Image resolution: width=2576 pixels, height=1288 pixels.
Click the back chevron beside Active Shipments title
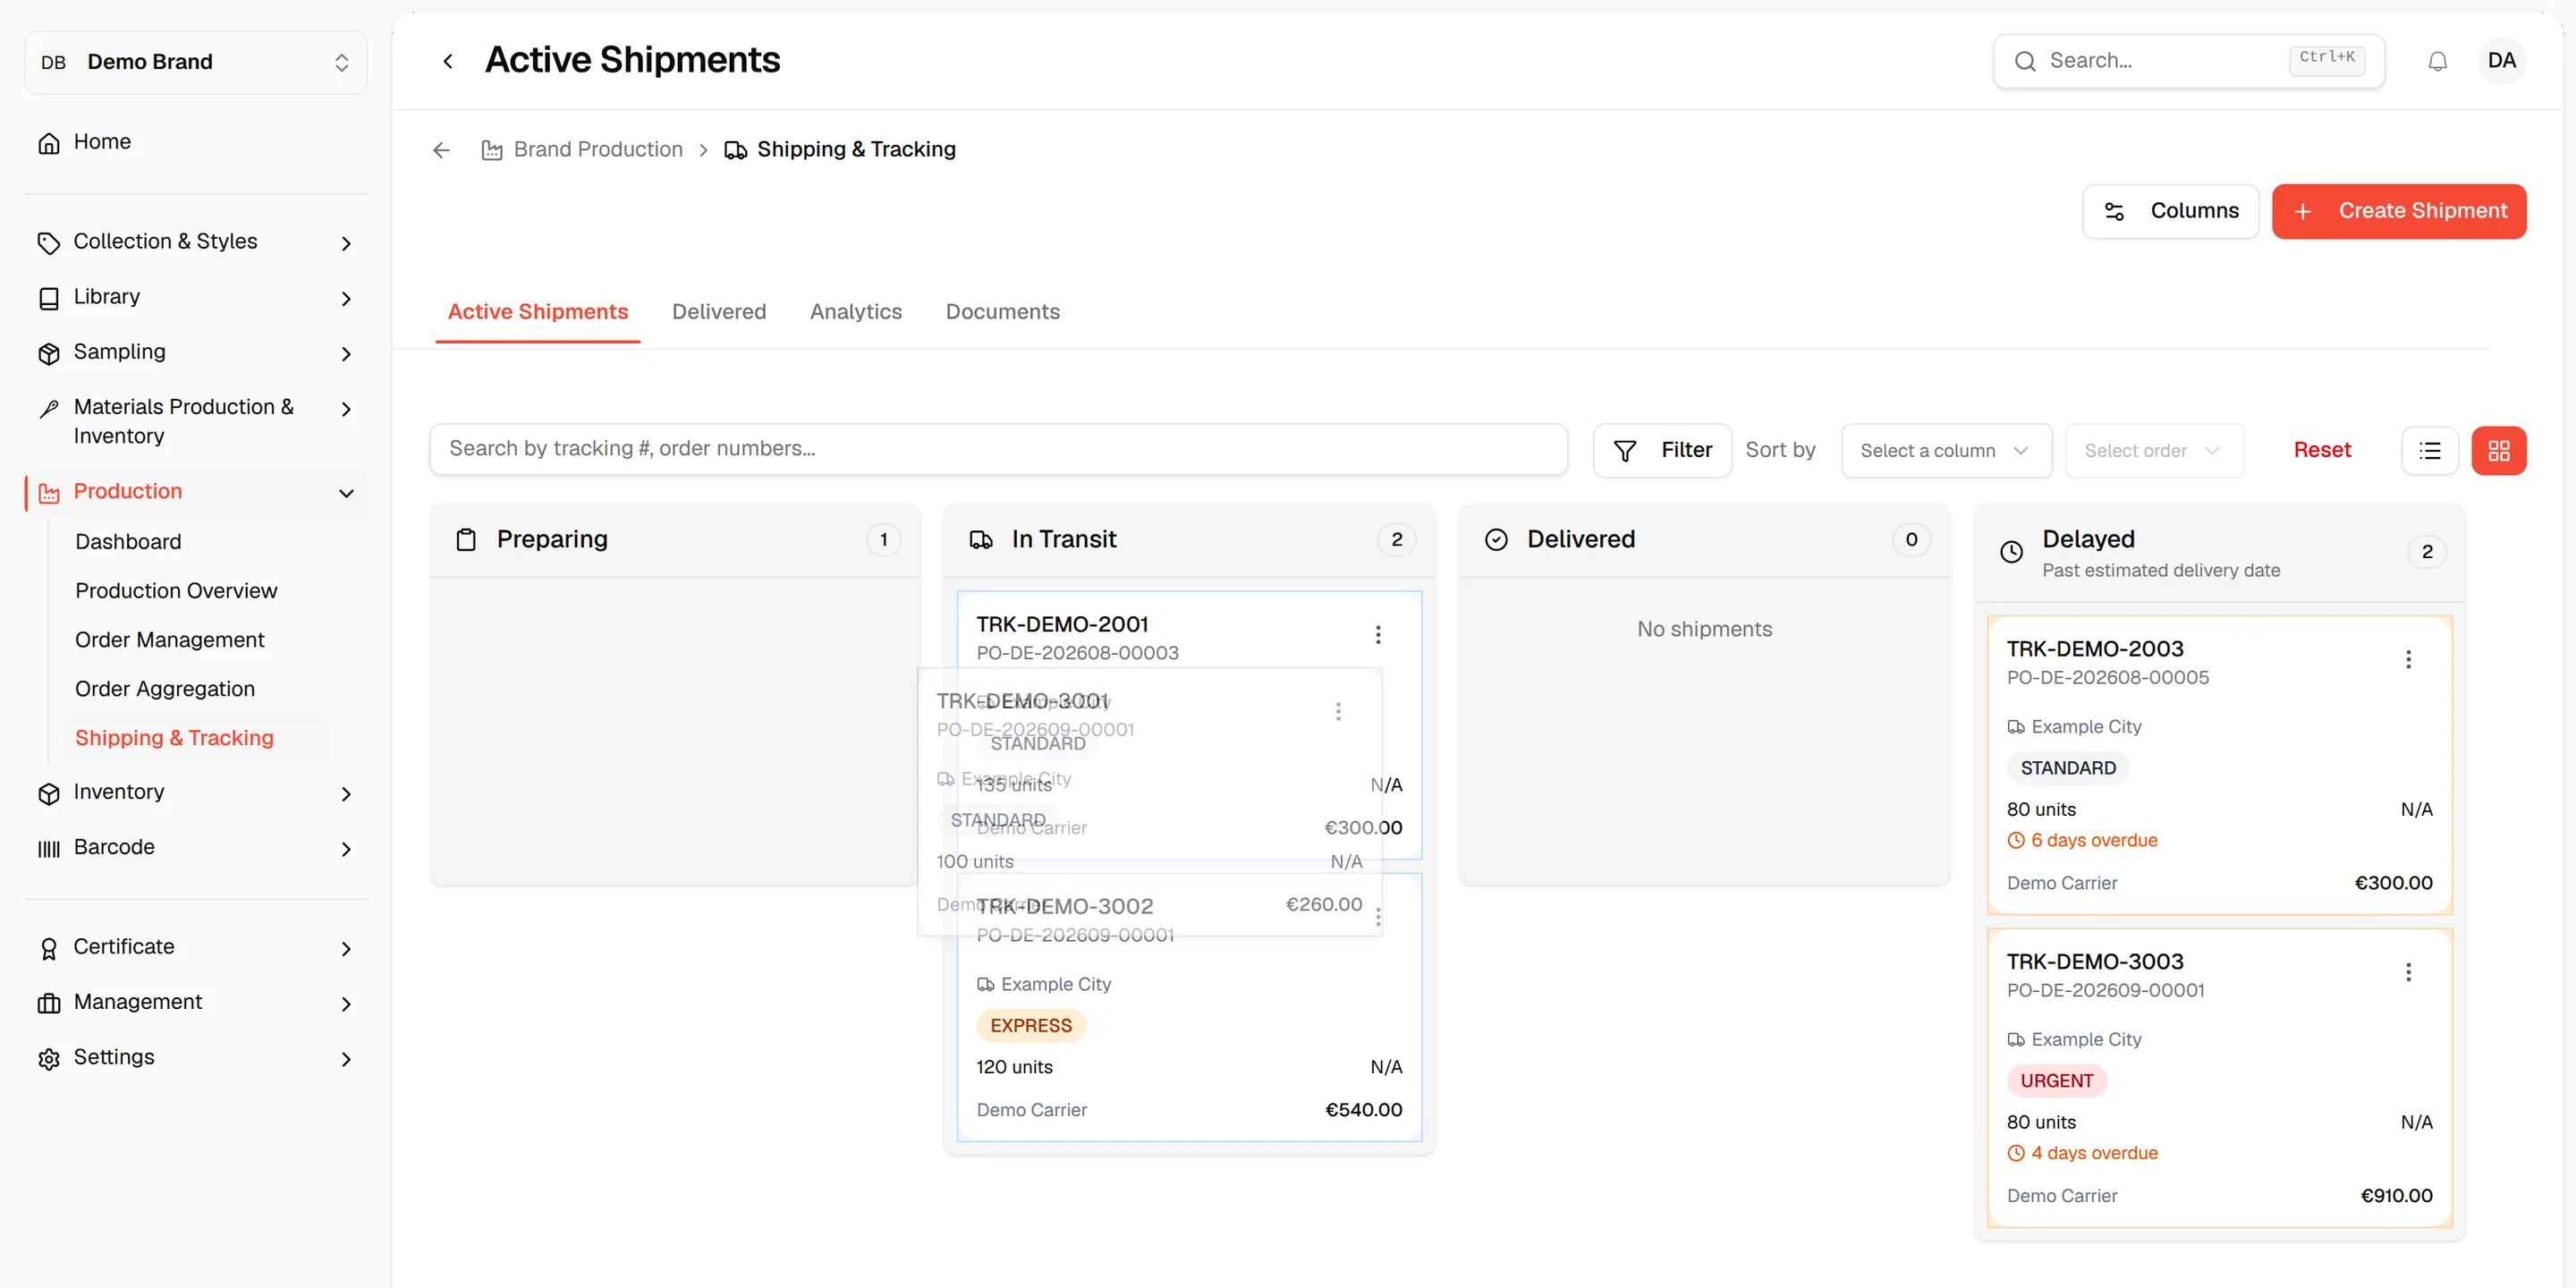(448, 61)
